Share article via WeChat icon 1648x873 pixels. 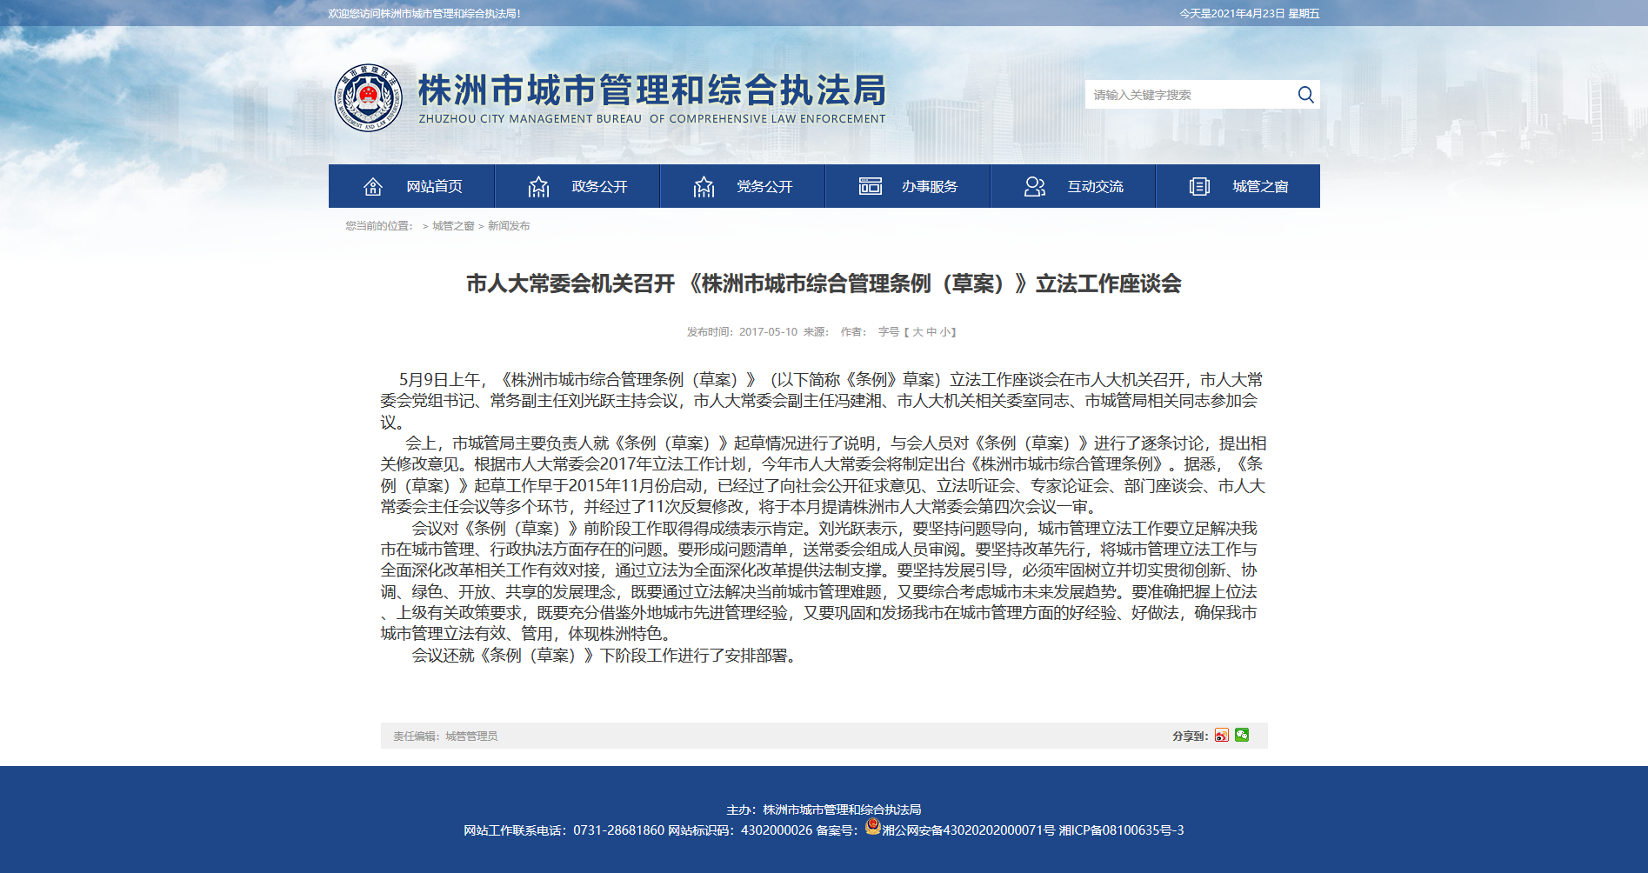tap(1242, 736)
